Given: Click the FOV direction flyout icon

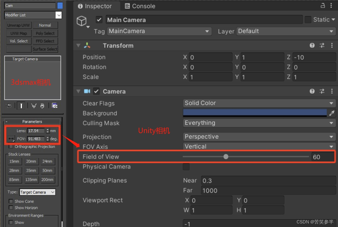Looking at the screenshot, I should 11,139.
